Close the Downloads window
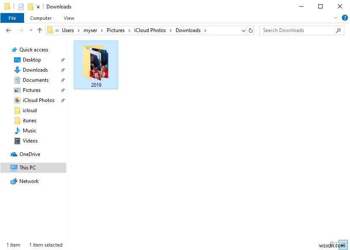Viewport: 350px width, 250px height. pyautogui.click(x=340, y=6)
